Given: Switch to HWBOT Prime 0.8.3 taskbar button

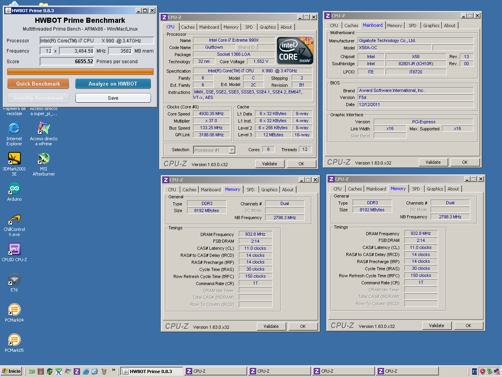Looking at the screenshot, I should tap(151, 371).
